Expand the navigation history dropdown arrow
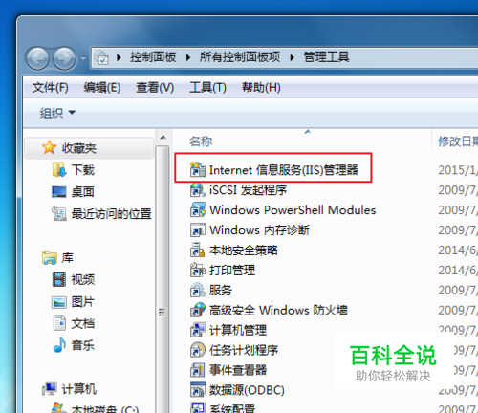Viewport: 478px width, 413px height. (83, 59)
